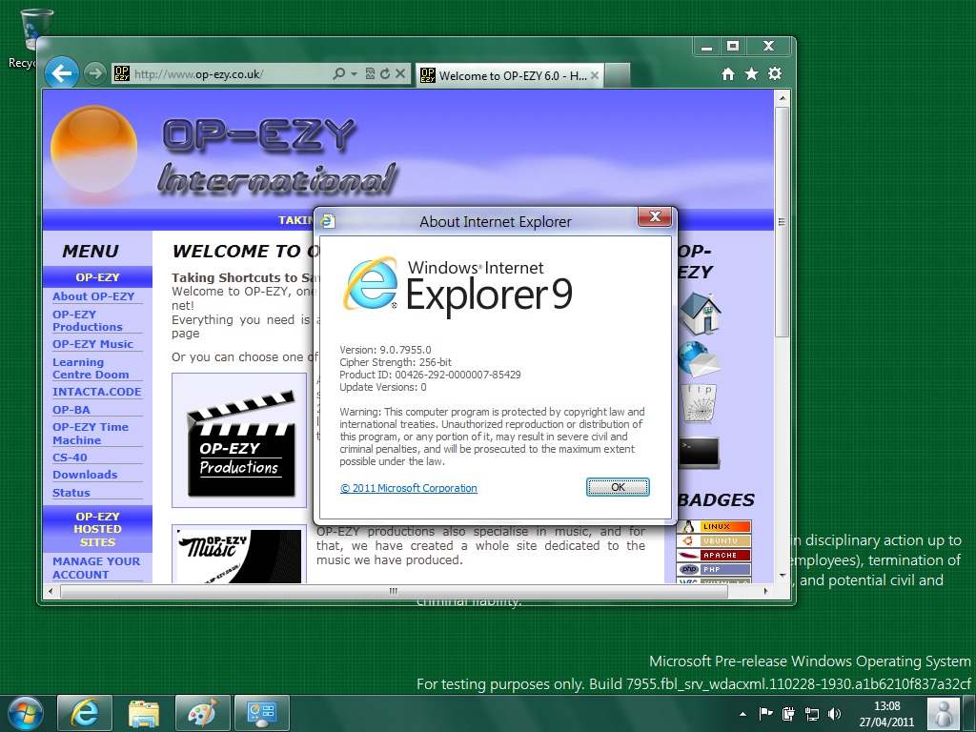Open Favorites with the star icon
Viewport: 976px width, 732px height.
751,74
